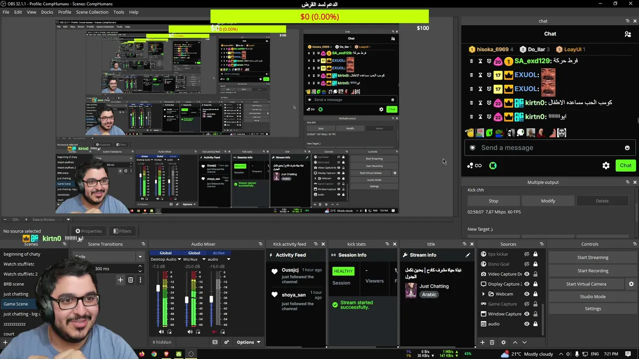The image size is (639, 359).
Task: Open the File menu
Action: click(x=6, y=12)
